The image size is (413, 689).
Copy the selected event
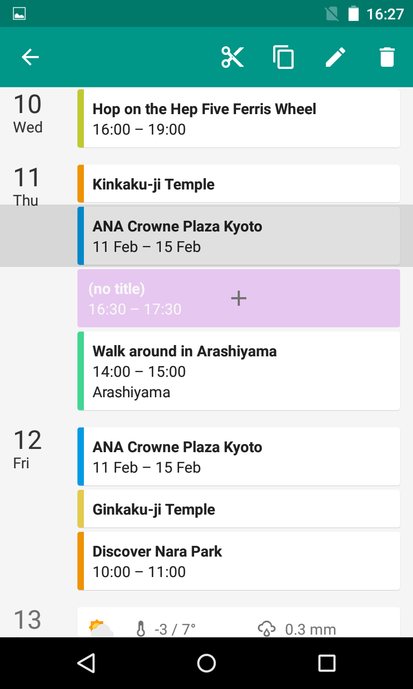(x=283, y=57)
